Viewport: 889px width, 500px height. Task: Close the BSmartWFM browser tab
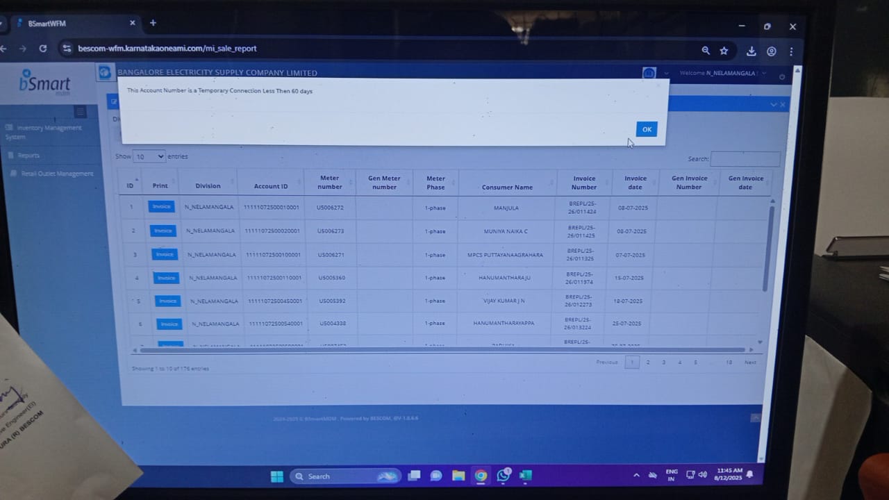tap(132, 23)
